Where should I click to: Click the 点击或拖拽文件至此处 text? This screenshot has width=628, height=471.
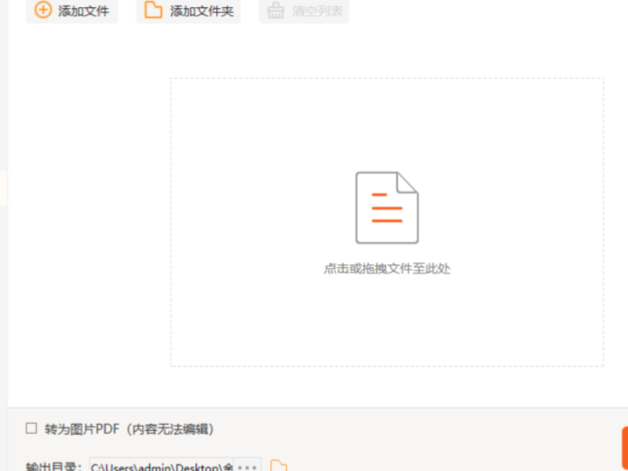click(387, 269)
